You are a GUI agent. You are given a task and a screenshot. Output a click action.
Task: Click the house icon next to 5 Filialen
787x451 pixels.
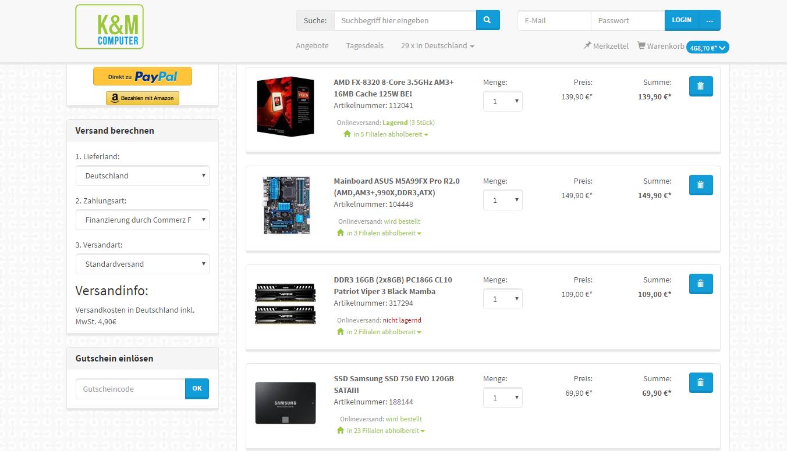347,134
